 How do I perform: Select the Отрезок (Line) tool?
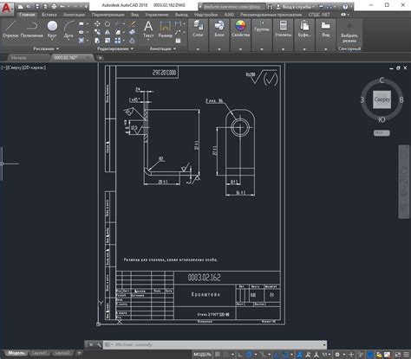point(10,29)
